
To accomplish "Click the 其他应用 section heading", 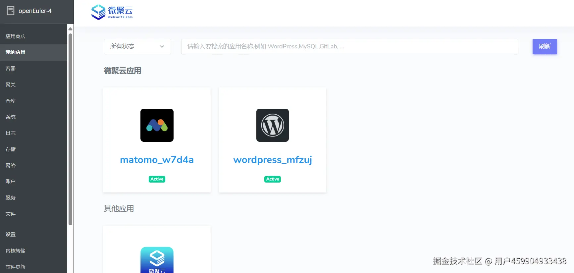I will click(x=119, y=209).
